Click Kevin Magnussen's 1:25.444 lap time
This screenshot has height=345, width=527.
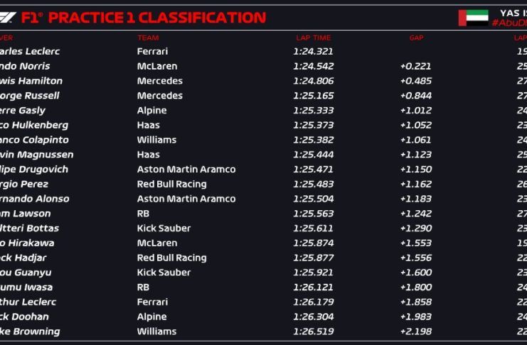pos(313,155)
